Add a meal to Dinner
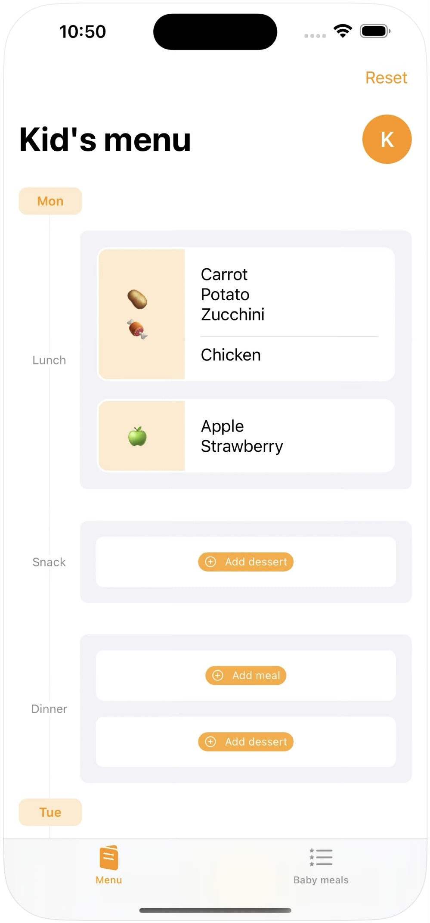 pyautogui.click(x=246, y=675)
